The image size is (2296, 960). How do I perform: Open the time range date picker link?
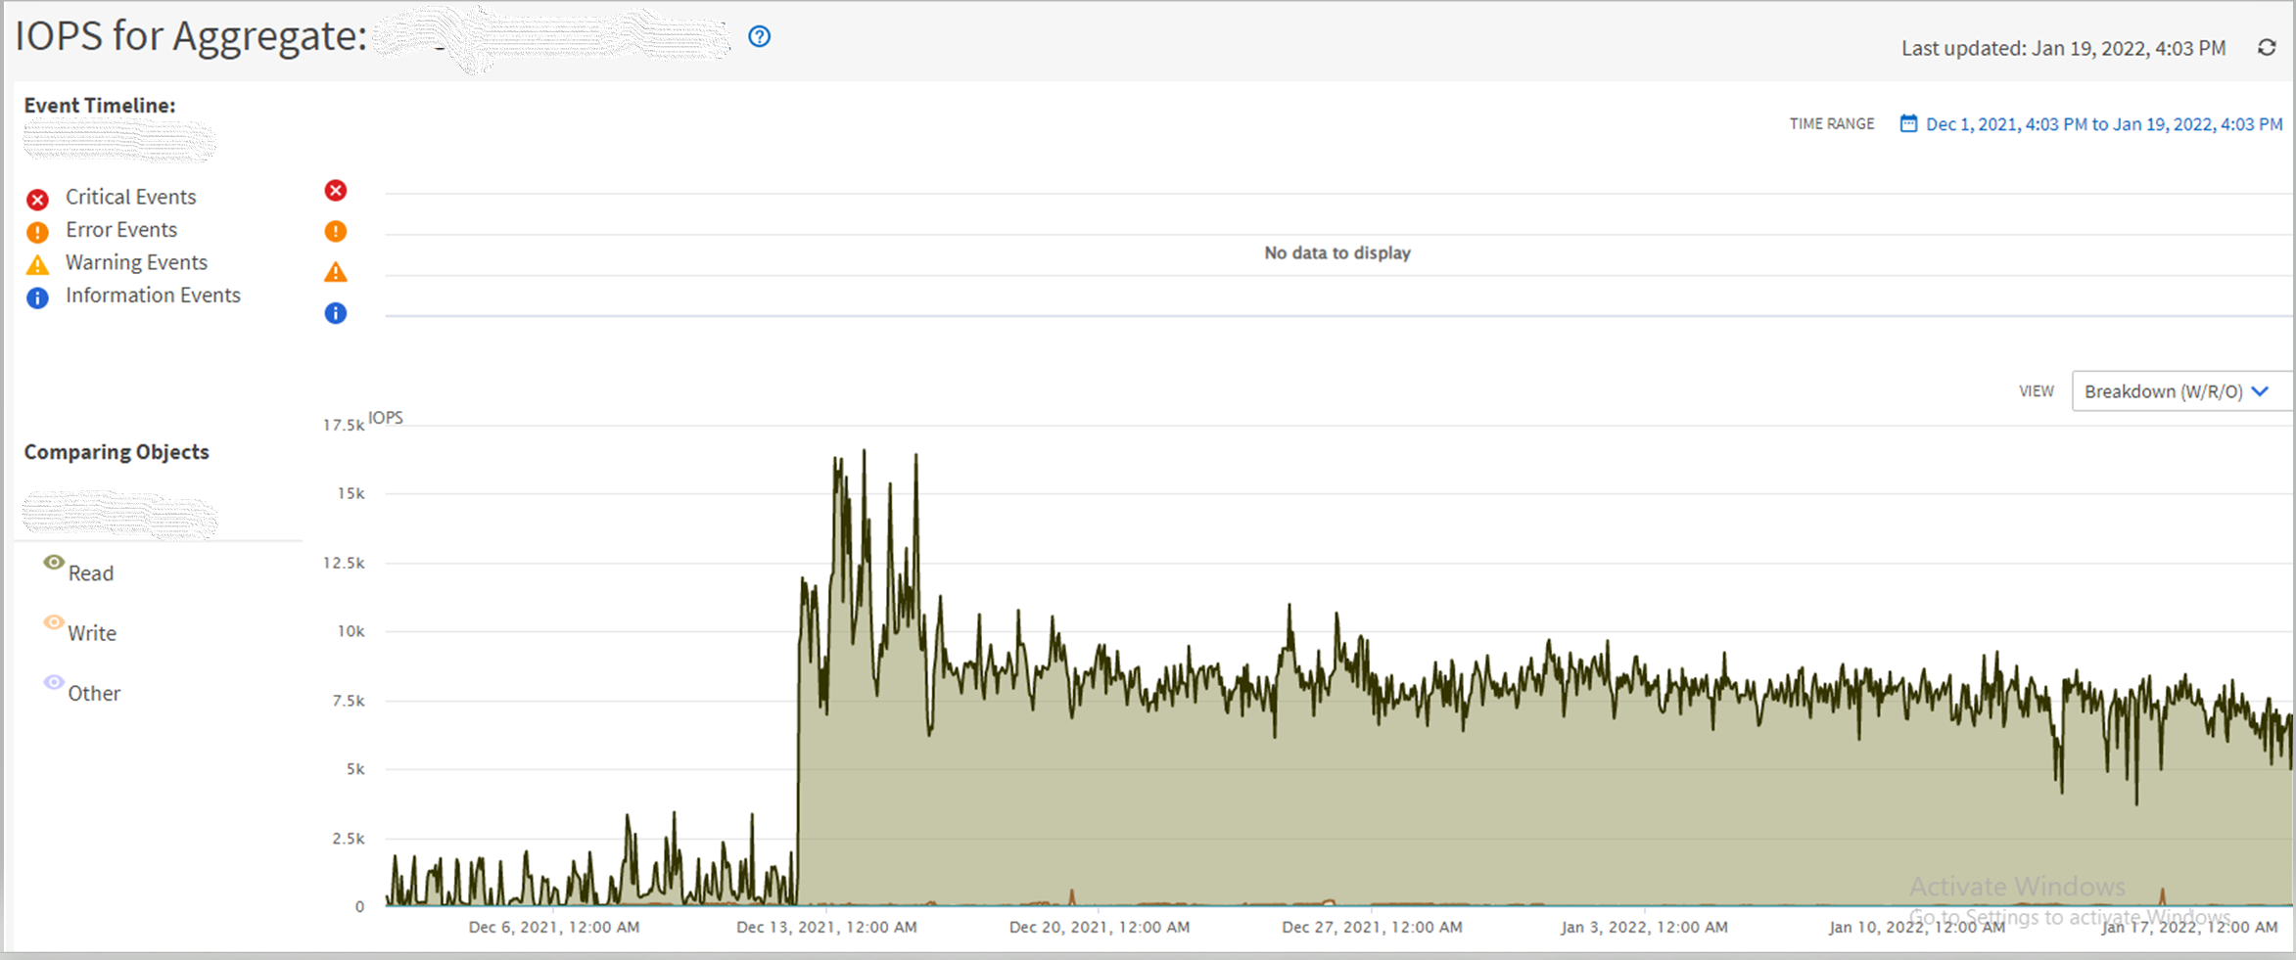(2103, 124)
